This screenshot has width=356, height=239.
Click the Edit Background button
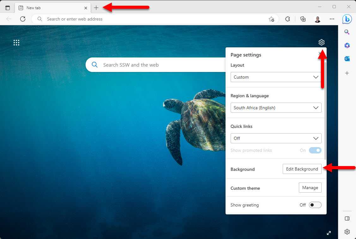coord(302,169)
